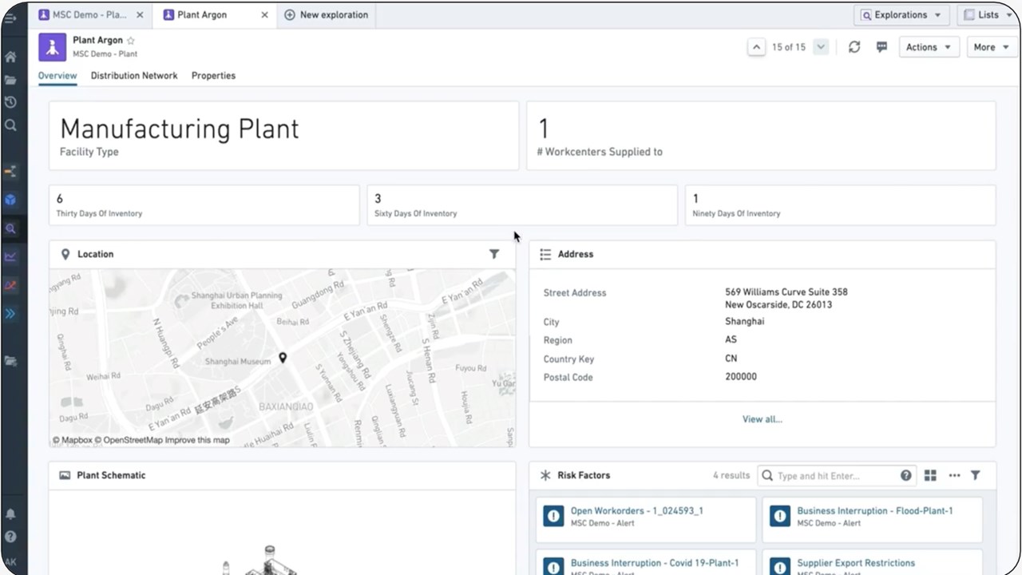Open the Home icon in left sidebar
Viewport: 1022px width, 575px height.
point(10,57)
